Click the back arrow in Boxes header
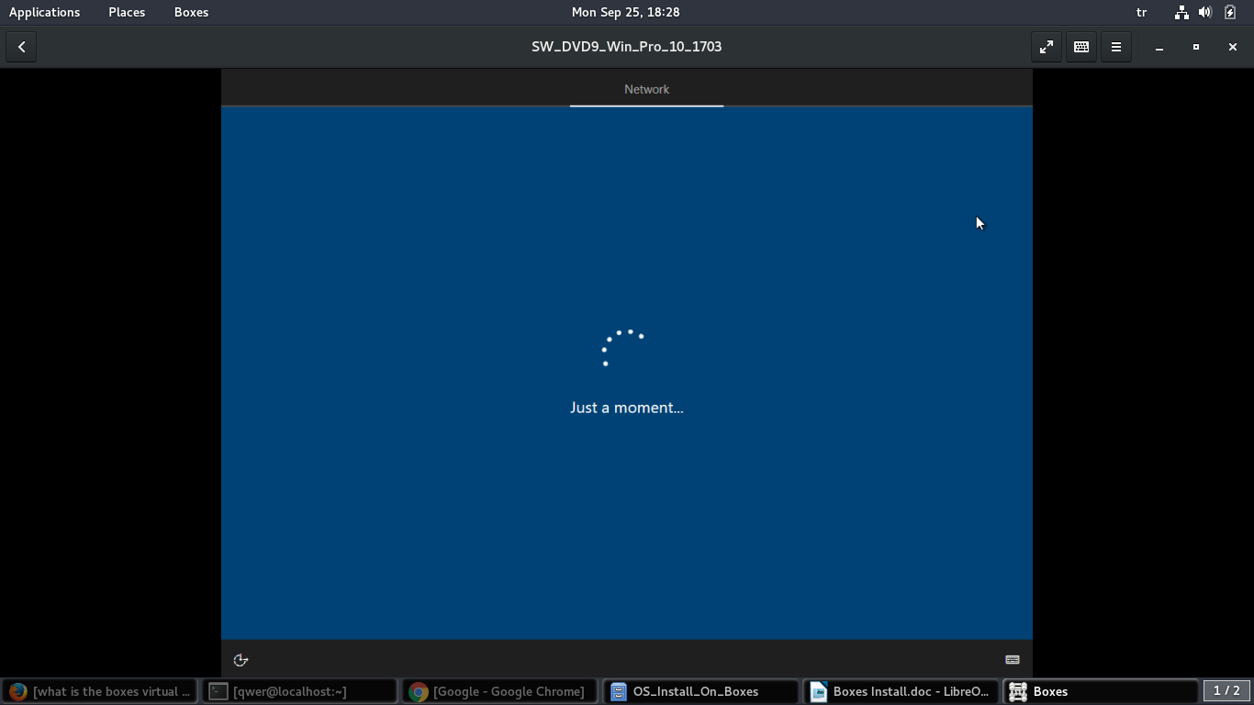 (21, 47)
